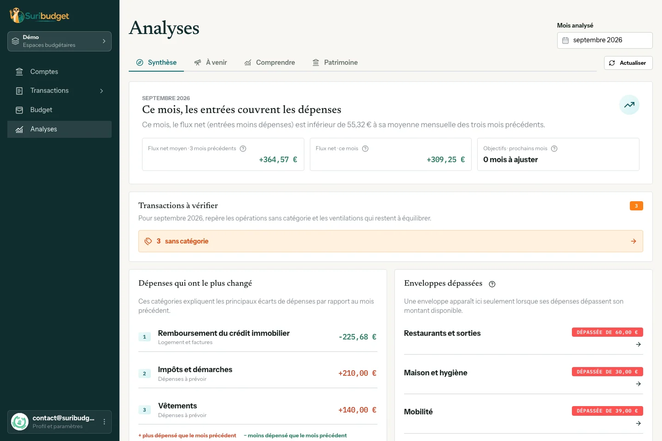Click the profile avatar image
The width and height of the screenshot is (662, 441).
coord(20,422)
